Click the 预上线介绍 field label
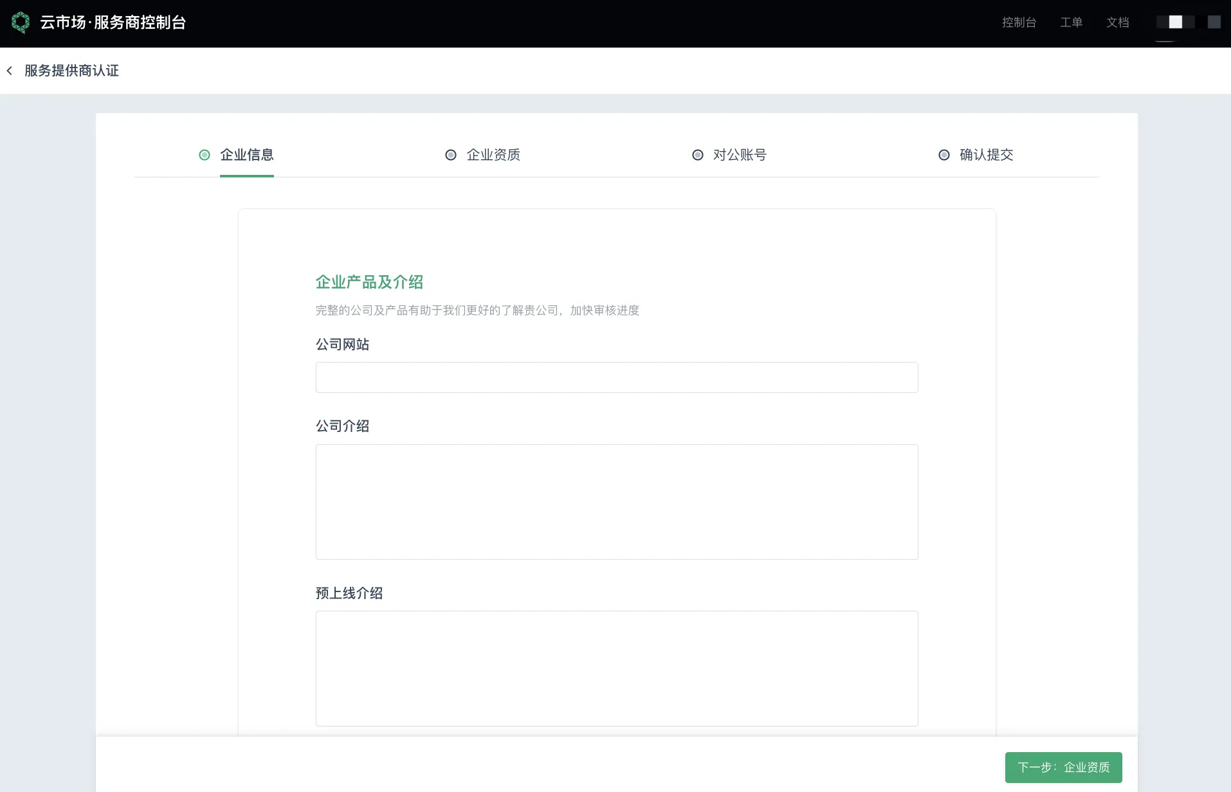 click(x=349, y=593)
